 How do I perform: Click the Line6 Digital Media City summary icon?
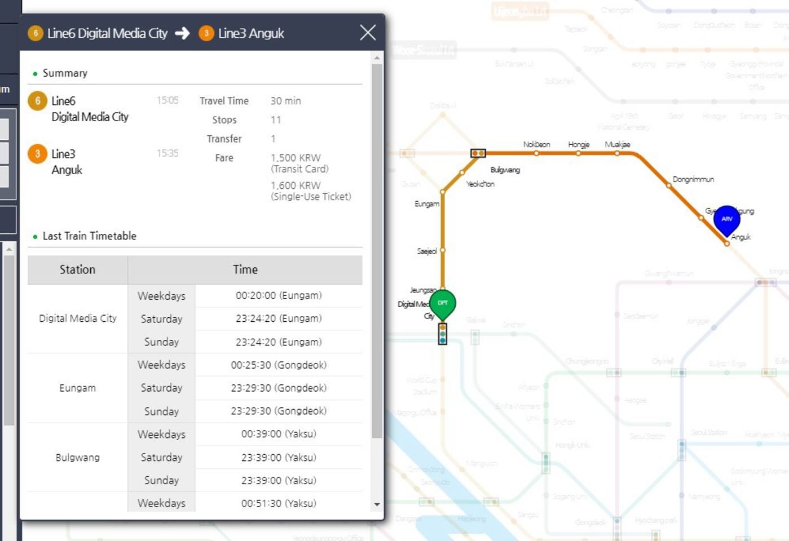click(38, 101)
